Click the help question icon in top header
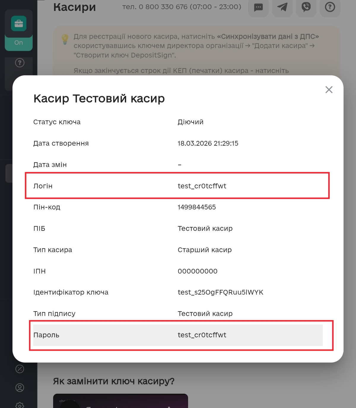Image resolution: width=356 pixels, height=408 pixels. [x=330, y=7]
